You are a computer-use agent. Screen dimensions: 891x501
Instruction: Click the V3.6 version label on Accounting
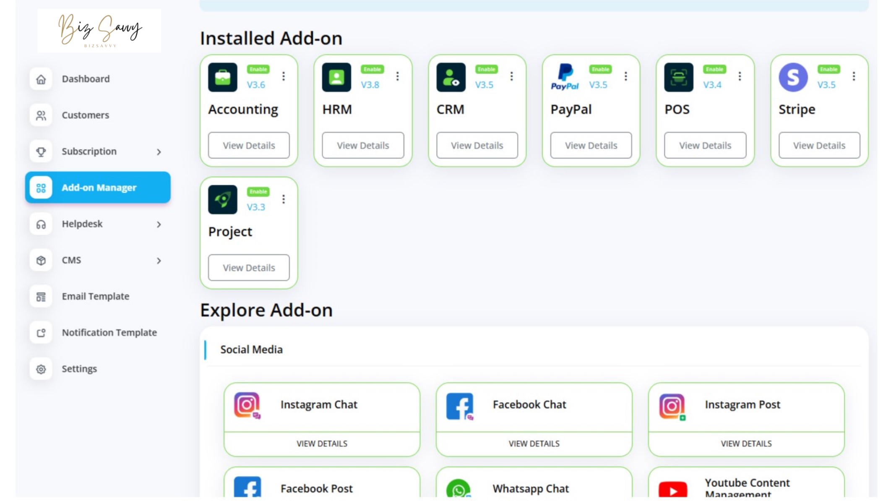(x=256, y=85)
